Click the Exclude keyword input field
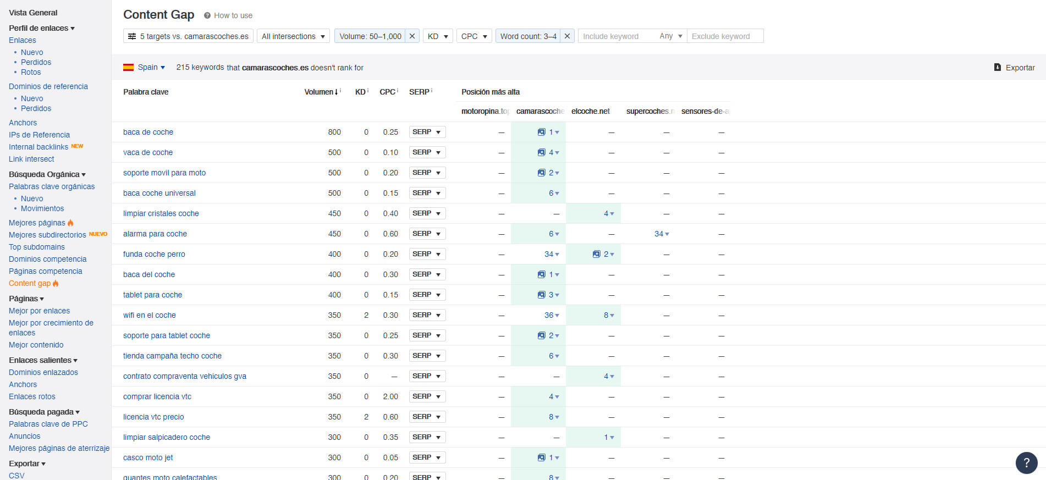The width and height of the screenshot is (1046, 480). tap(725, 36)
